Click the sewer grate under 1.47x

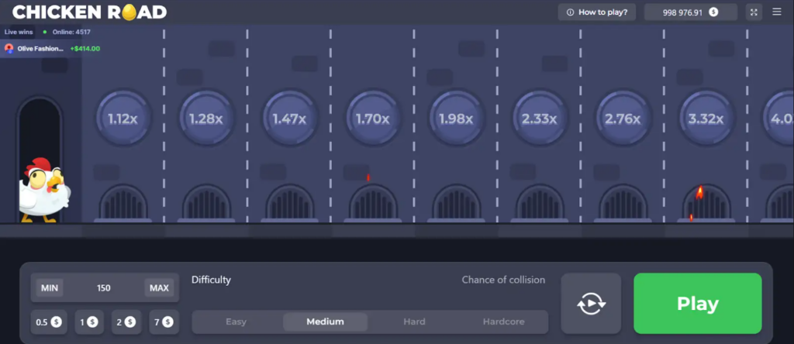[290, 203]
